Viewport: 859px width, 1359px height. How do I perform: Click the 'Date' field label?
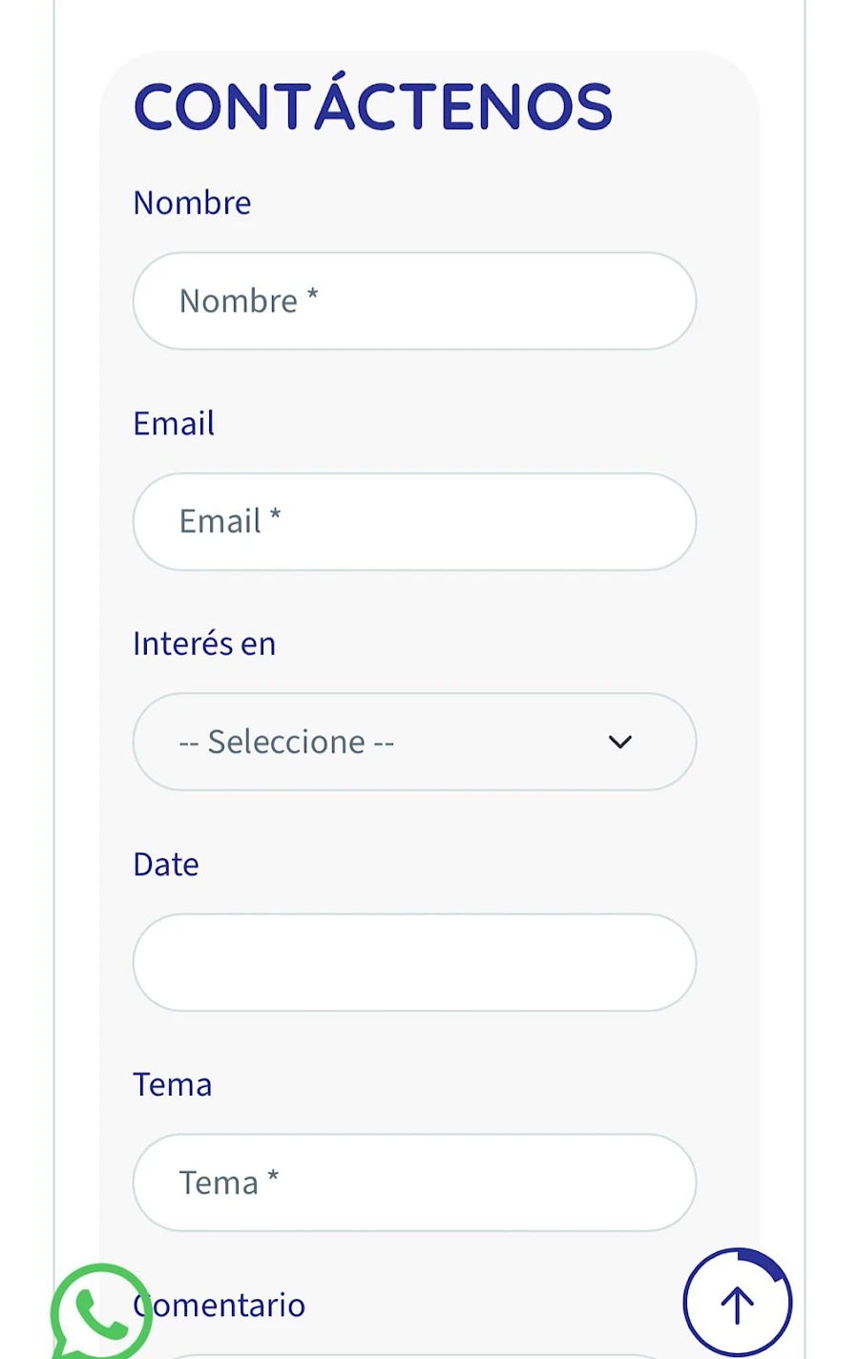tap(166, 865)
